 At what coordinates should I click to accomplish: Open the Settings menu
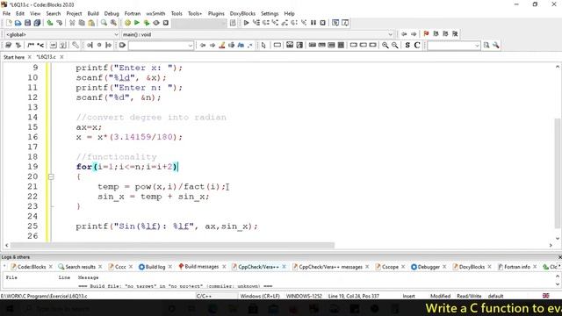(270, 14)
